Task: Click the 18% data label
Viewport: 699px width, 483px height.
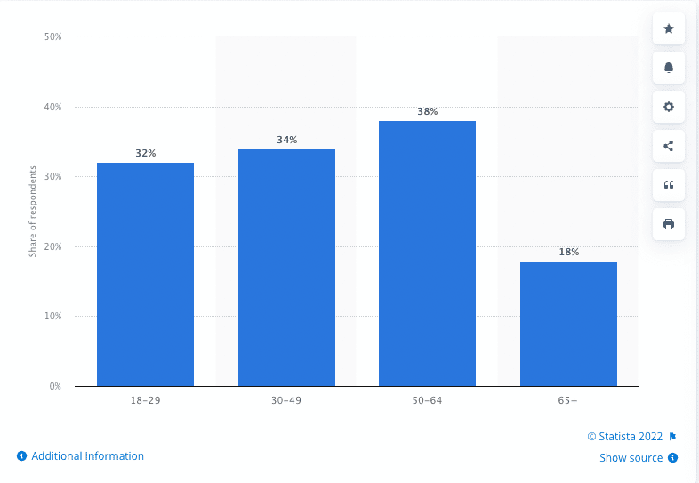Action: point(569,252)
